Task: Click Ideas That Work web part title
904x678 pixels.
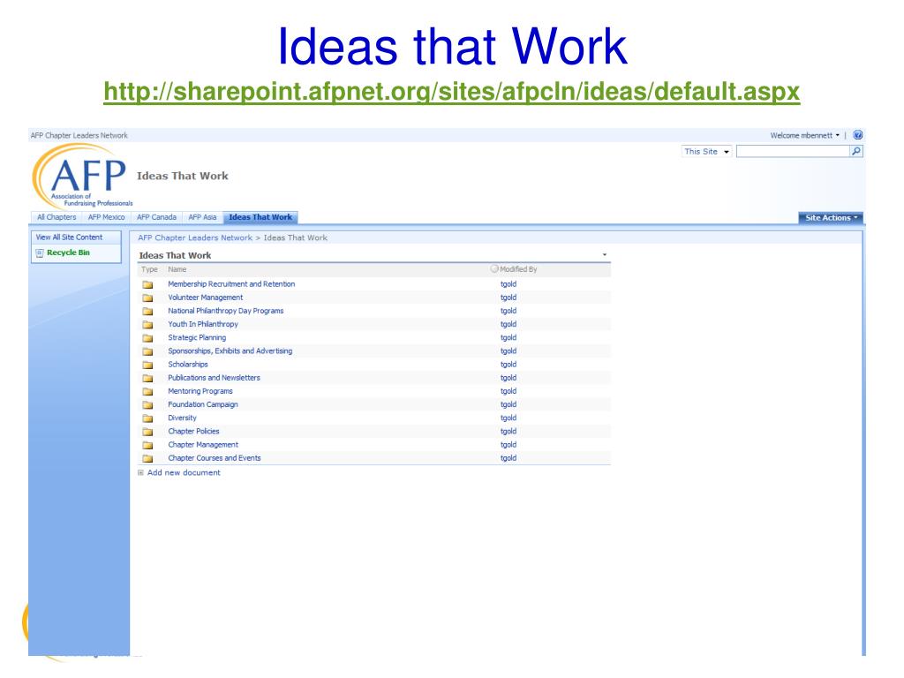Action: (175, 255)
